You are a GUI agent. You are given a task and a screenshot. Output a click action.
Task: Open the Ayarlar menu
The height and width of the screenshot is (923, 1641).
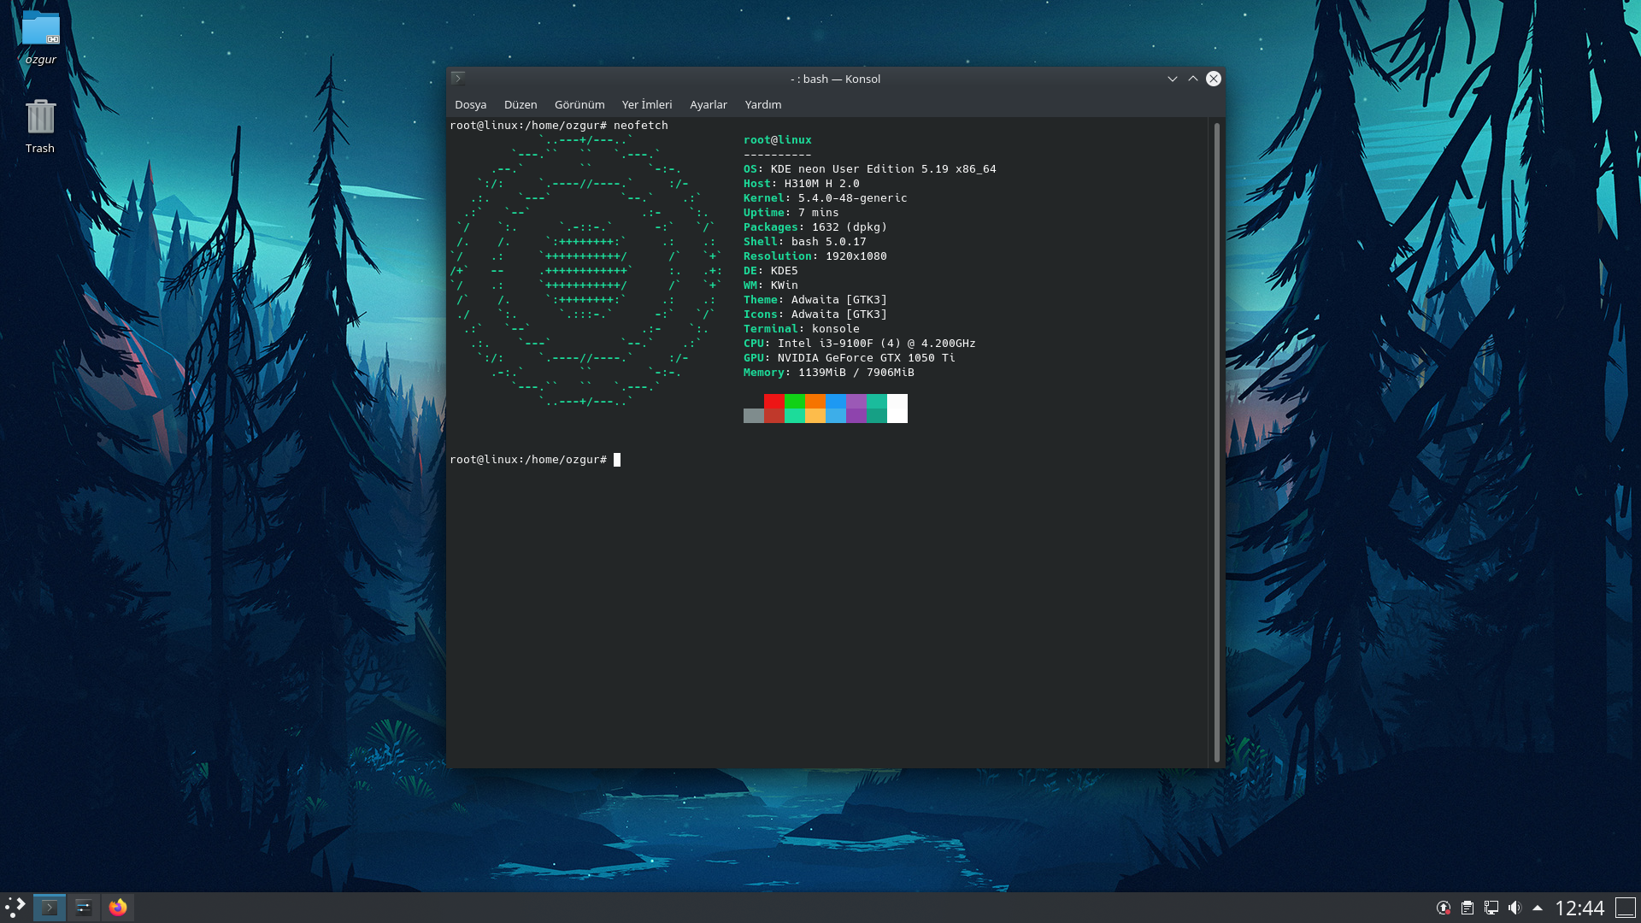(709, 104)
